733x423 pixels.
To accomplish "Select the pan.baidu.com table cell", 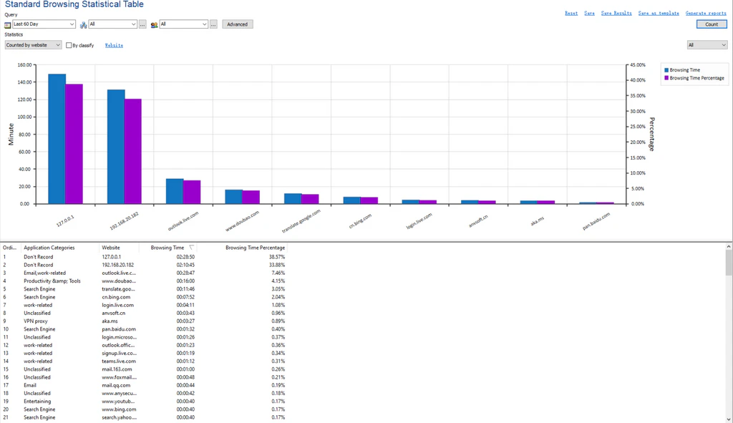I will point(119,329).
